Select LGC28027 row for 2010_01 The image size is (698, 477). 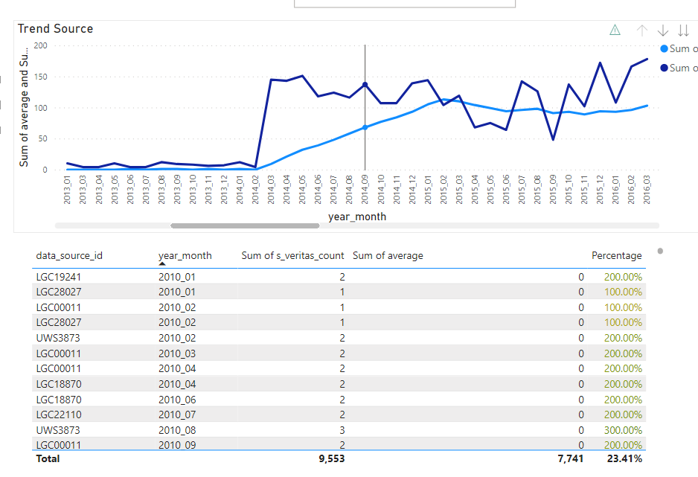[339, 292]
